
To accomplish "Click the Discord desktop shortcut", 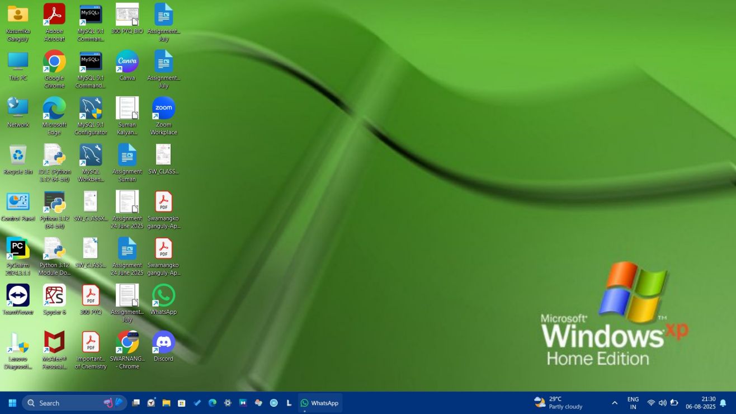I will point(163,342).
